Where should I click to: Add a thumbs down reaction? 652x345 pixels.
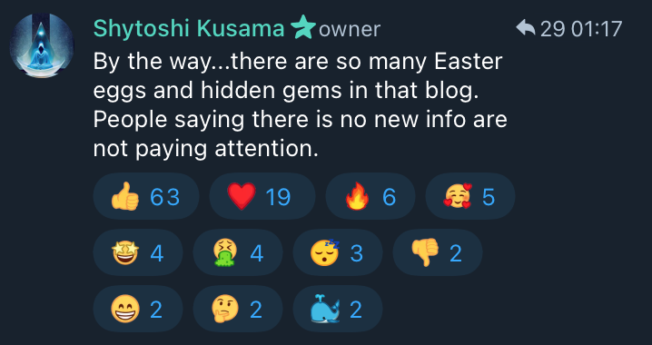coord(438,252)
